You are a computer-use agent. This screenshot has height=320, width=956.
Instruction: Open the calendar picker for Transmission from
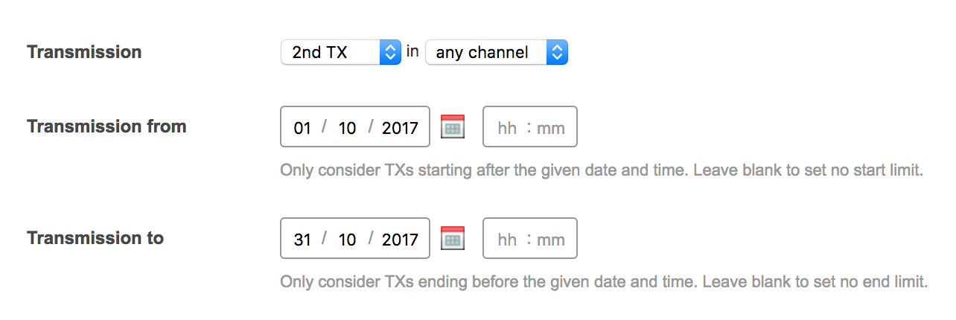[x=453, y=127]
